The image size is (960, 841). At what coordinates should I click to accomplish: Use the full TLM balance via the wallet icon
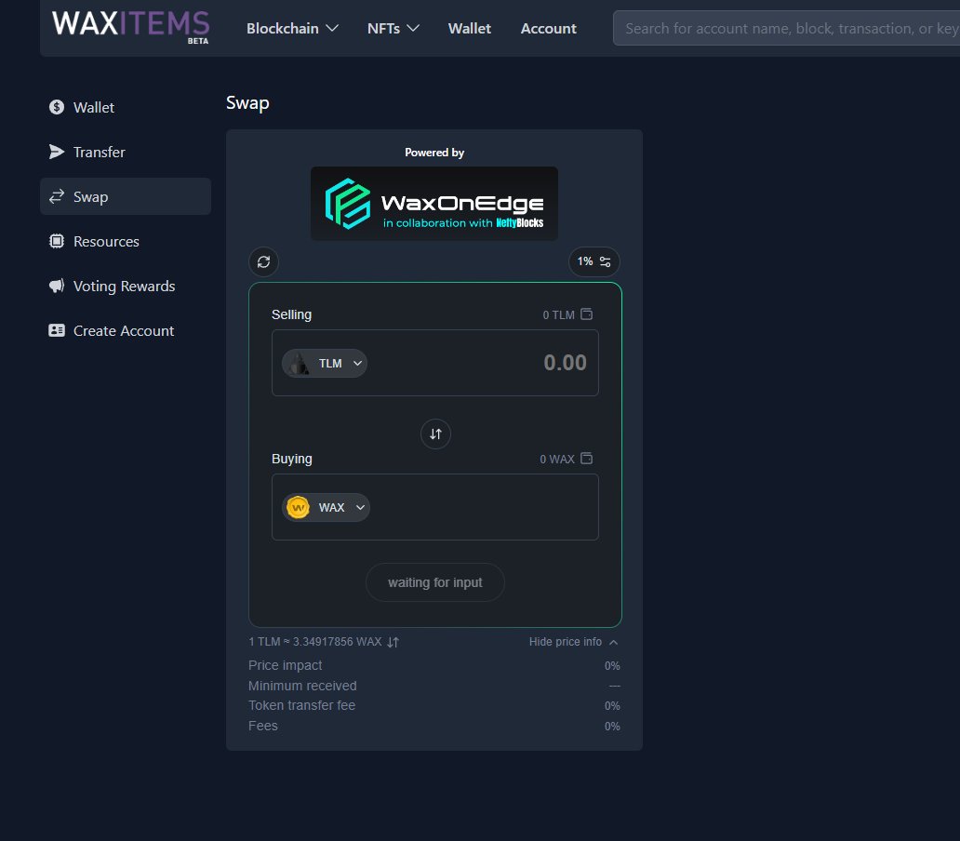[587, 314]
